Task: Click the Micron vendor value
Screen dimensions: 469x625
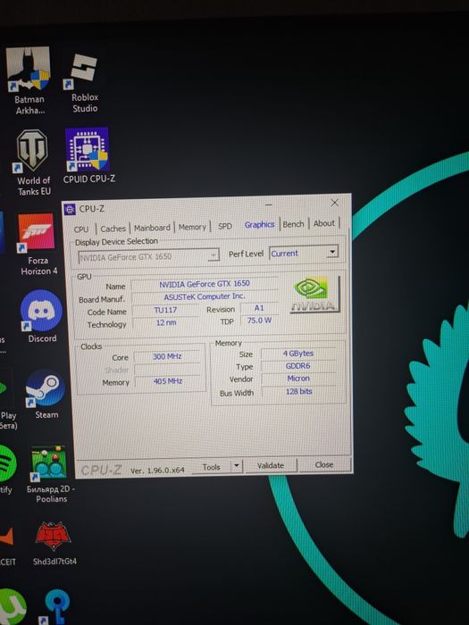Action: [x=298, y=379]
